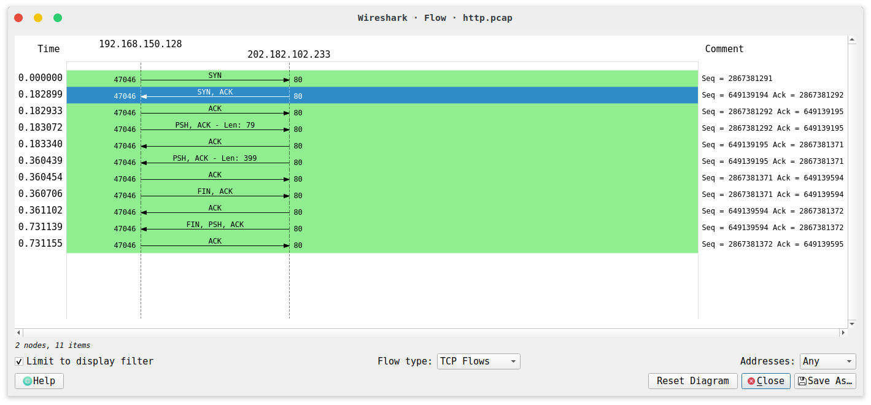Image resolution: width=871 pixels, height=405 pixels.
Task: Click the Reset Diagram button
Action: point(692,381)
